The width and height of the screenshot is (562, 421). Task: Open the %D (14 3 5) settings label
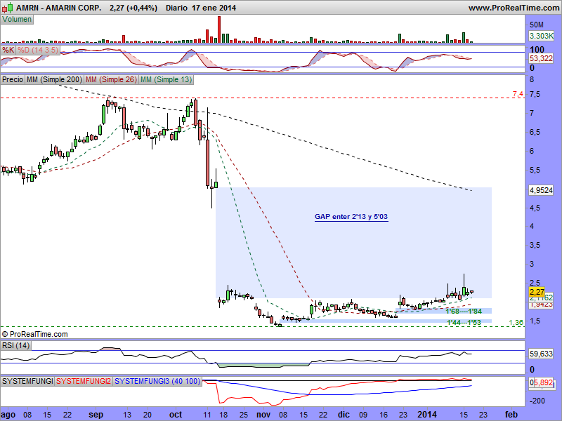click(38, 50)
